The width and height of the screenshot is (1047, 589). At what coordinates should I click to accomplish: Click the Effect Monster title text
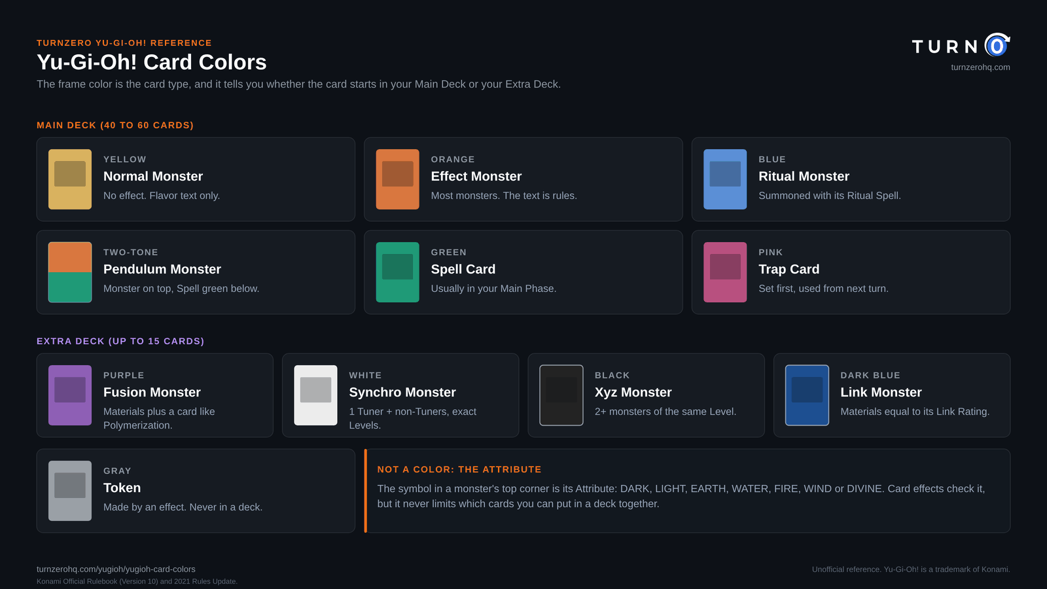tap(476, 176)
